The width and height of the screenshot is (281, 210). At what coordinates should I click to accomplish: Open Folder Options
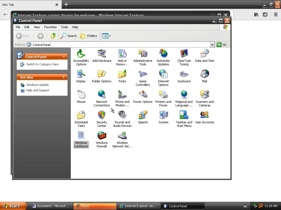pyautogui.click(x=102, y=76)
